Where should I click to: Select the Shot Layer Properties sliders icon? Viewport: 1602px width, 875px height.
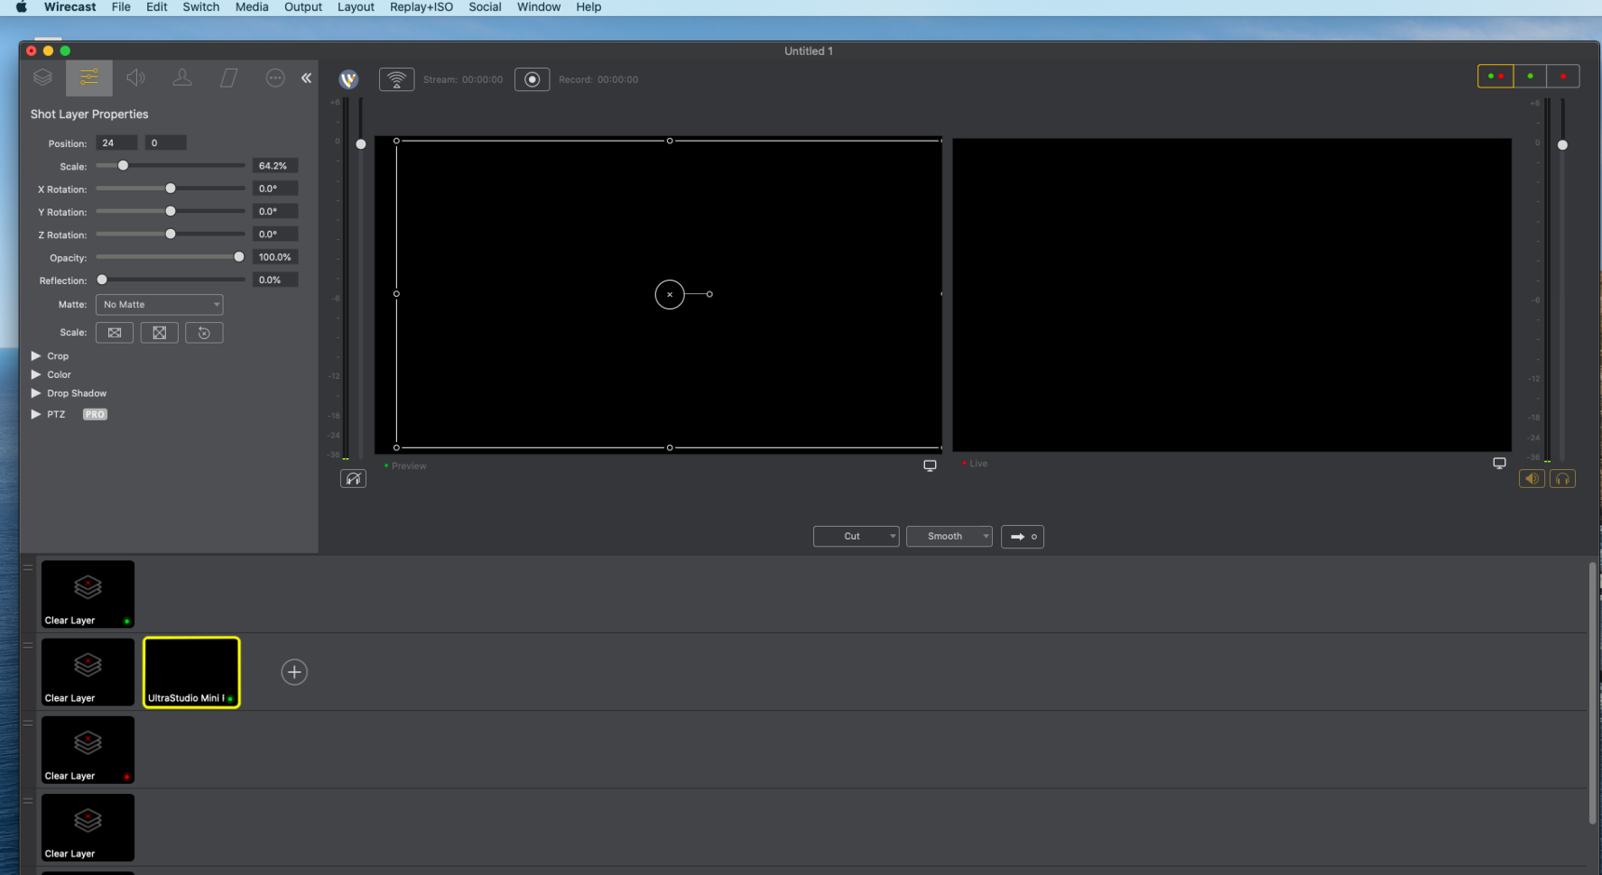point(89,78)
